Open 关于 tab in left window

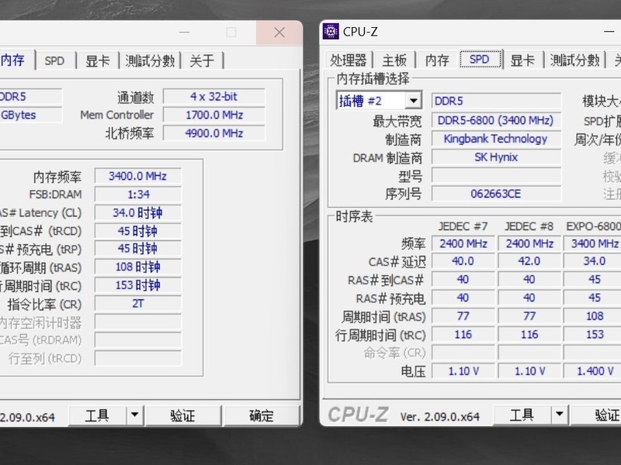tap(202, 61)
